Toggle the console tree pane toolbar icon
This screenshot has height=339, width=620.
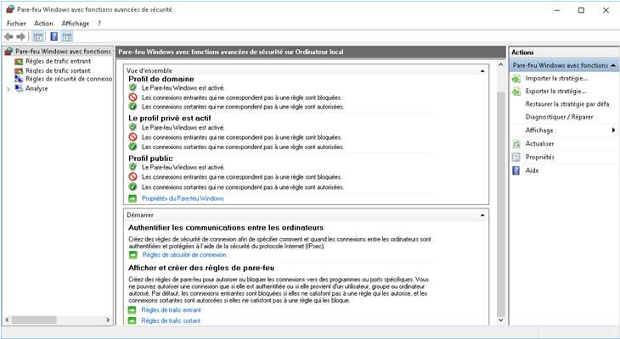[x=38, y=36]
